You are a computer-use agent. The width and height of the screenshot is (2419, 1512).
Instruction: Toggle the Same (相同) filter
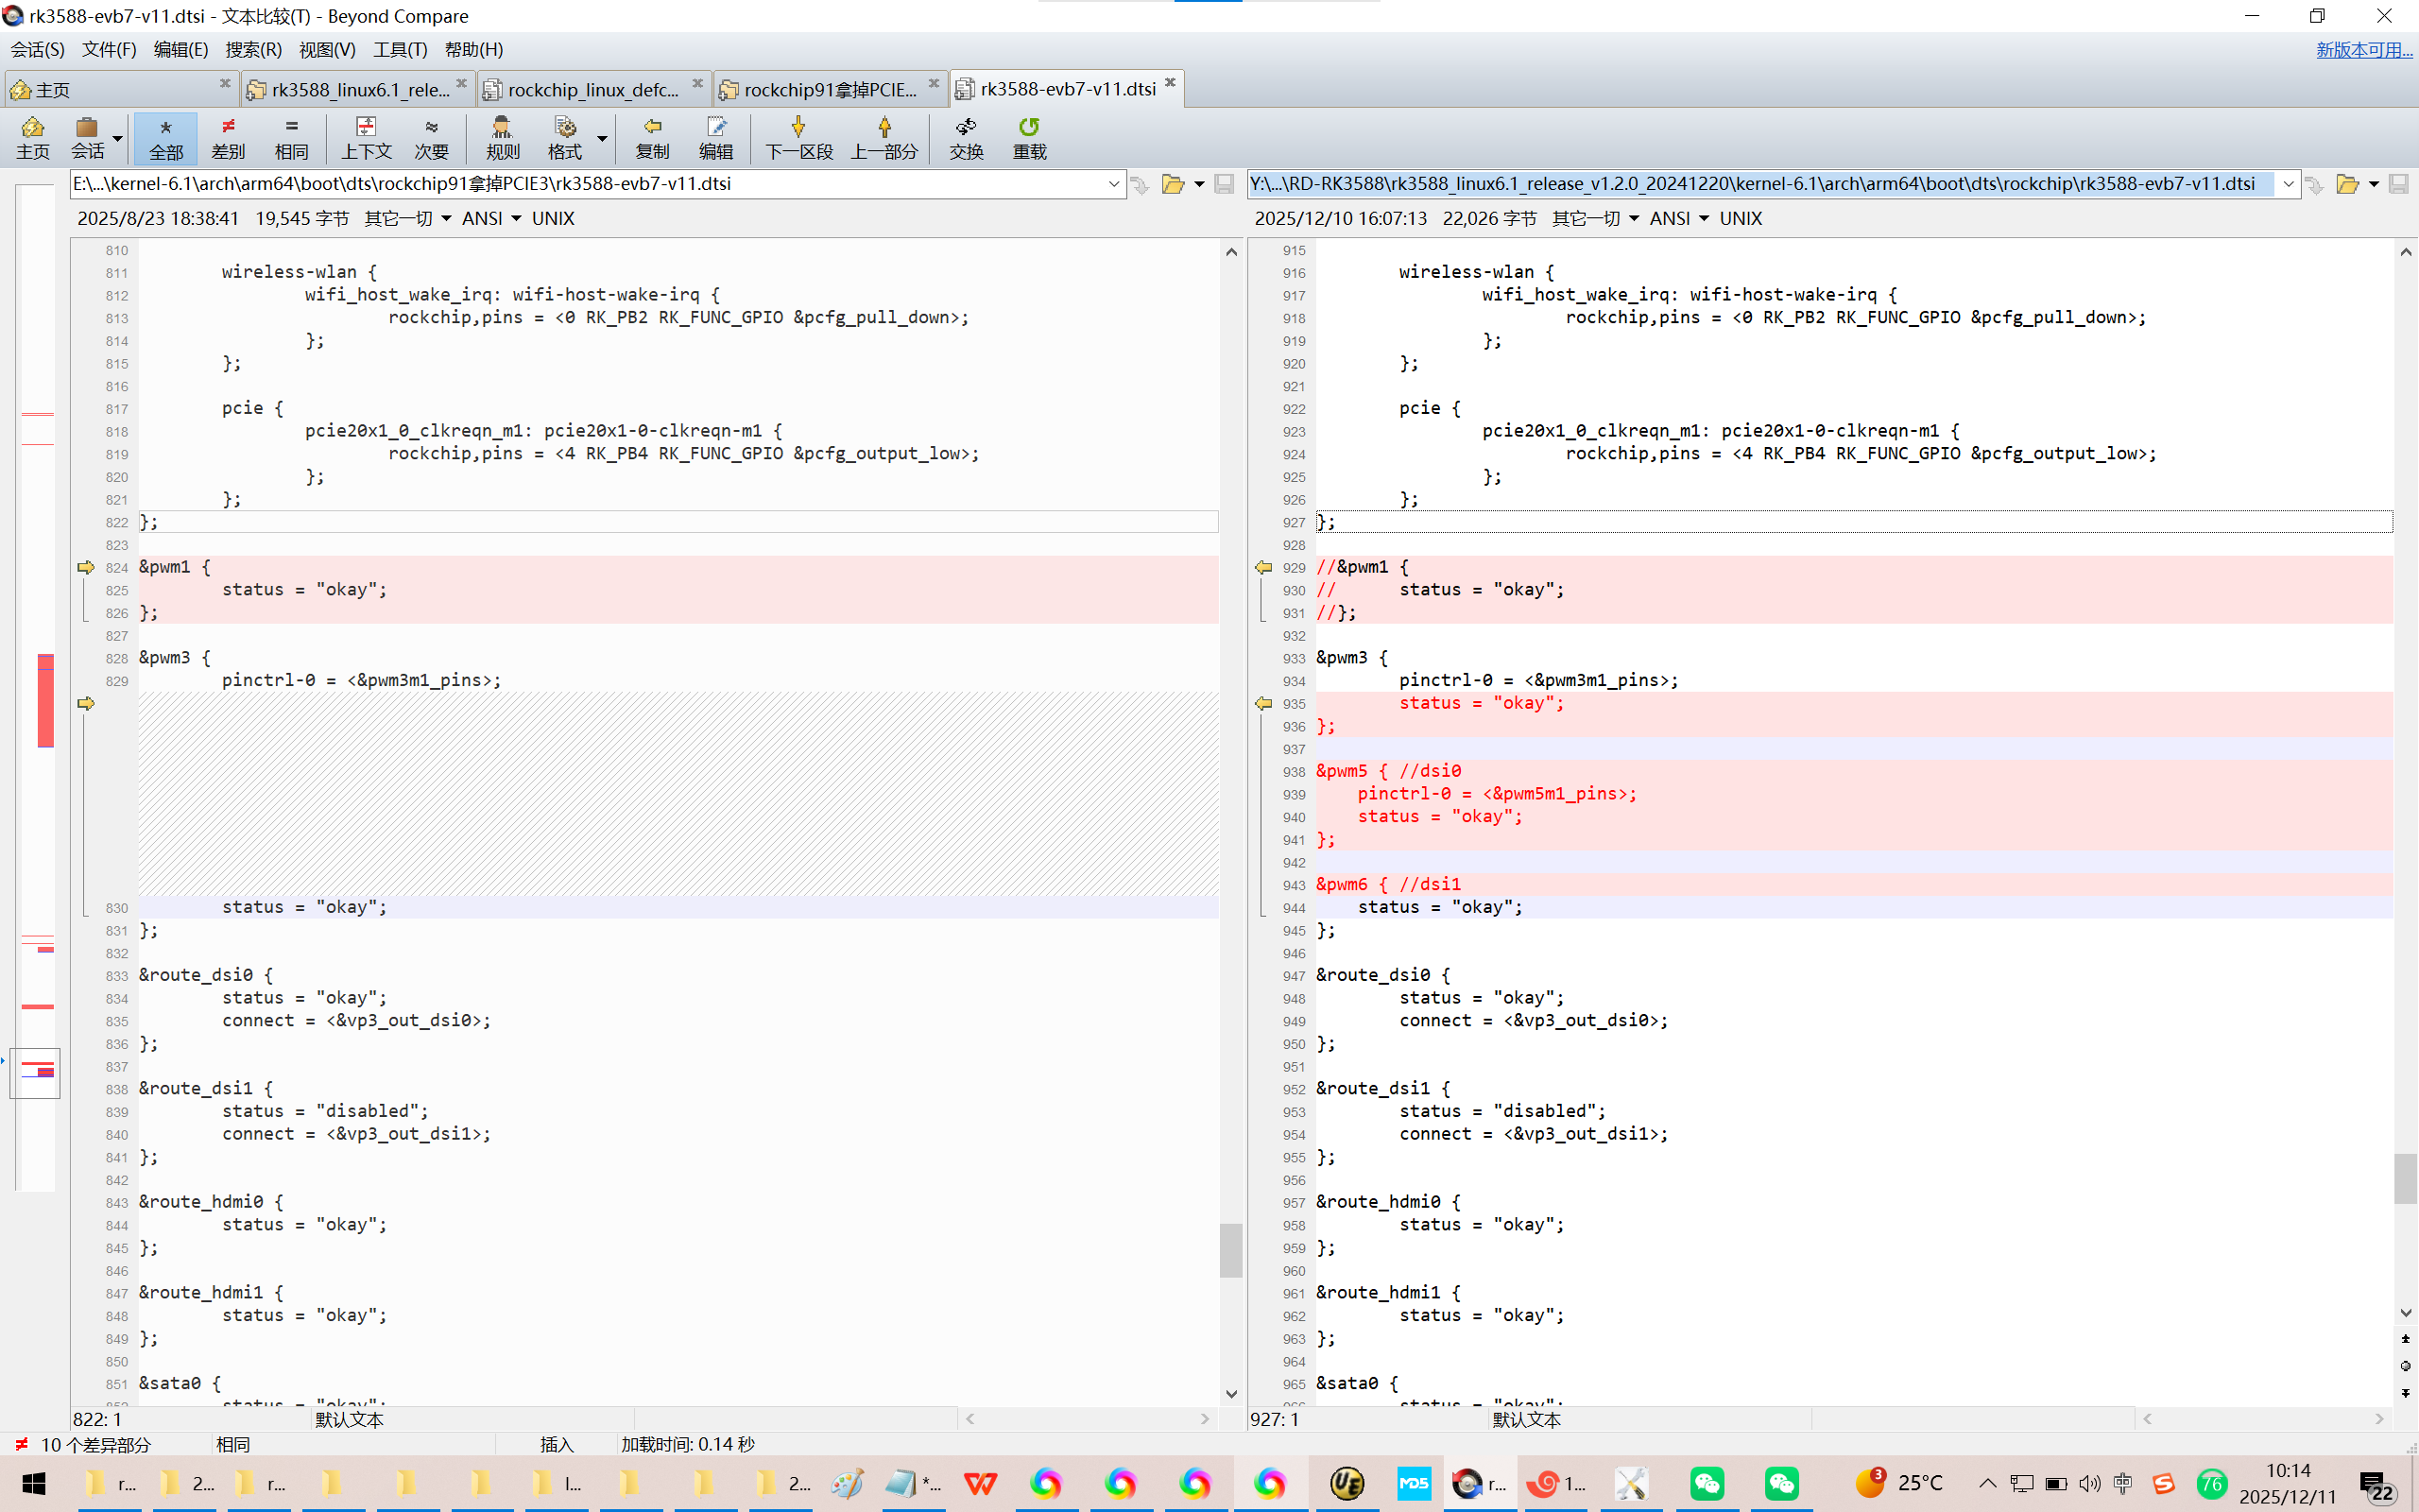291,137
